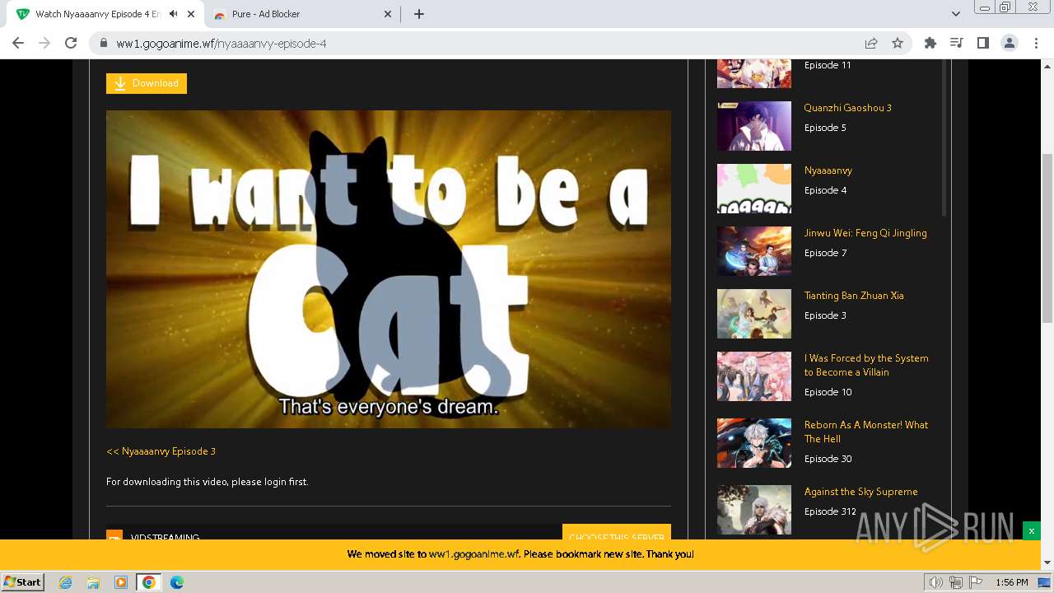The height and width of the screenshot is (593, 1054).
Task: Open Jinwu Wei thumbnail image
Action: (x=754, y=251)
